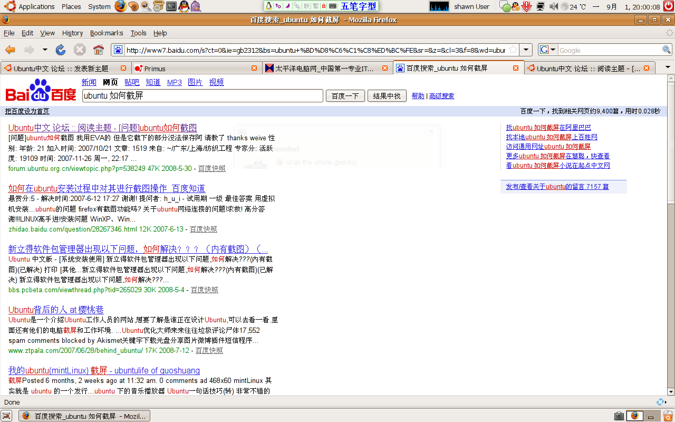
Task: Open the trash applet on the bottom panel
Action: (x=668, y=416)
